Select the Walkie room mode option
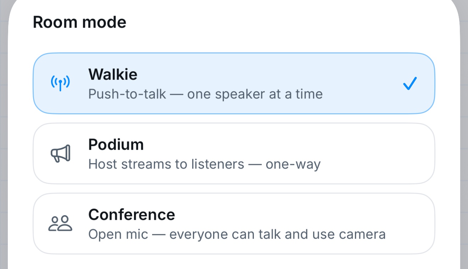This screenshot has height=269, width=468. 234,83
